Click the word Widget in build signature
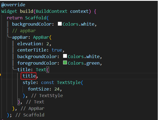This screenshot has height=120, width=158. tap(9, 11)
